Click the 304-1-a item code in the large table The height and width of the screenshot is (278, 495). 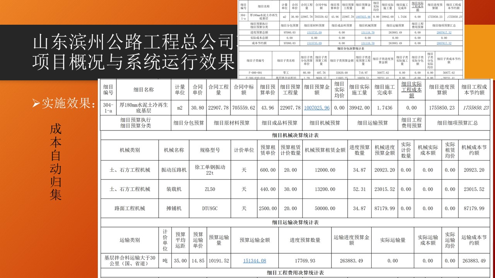[x=108, y=108]
